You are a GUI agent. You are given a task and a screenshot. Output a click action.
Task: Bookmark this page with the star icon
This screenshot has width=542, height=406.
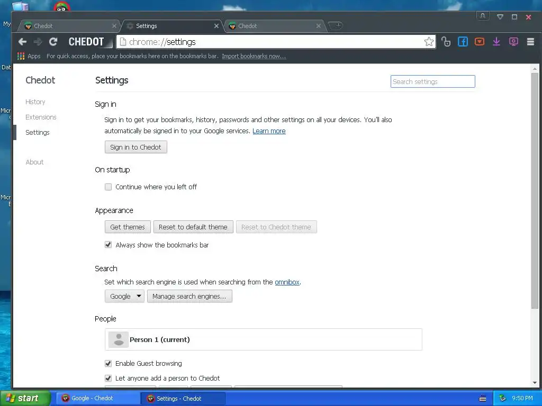tap(429, 42)
